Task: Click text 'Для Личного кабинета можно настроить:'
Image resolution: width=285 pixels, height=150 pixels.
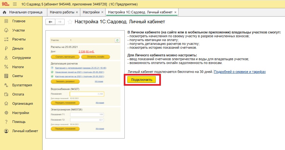Action: [162, 55]
